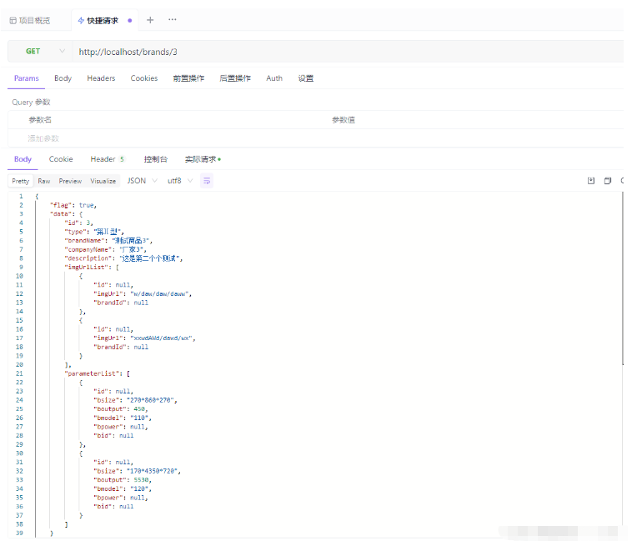Viewport: 632px width, 541px height.
Task: Click the 添加参数 parameter name field
Action: click(x=43, y=138)
